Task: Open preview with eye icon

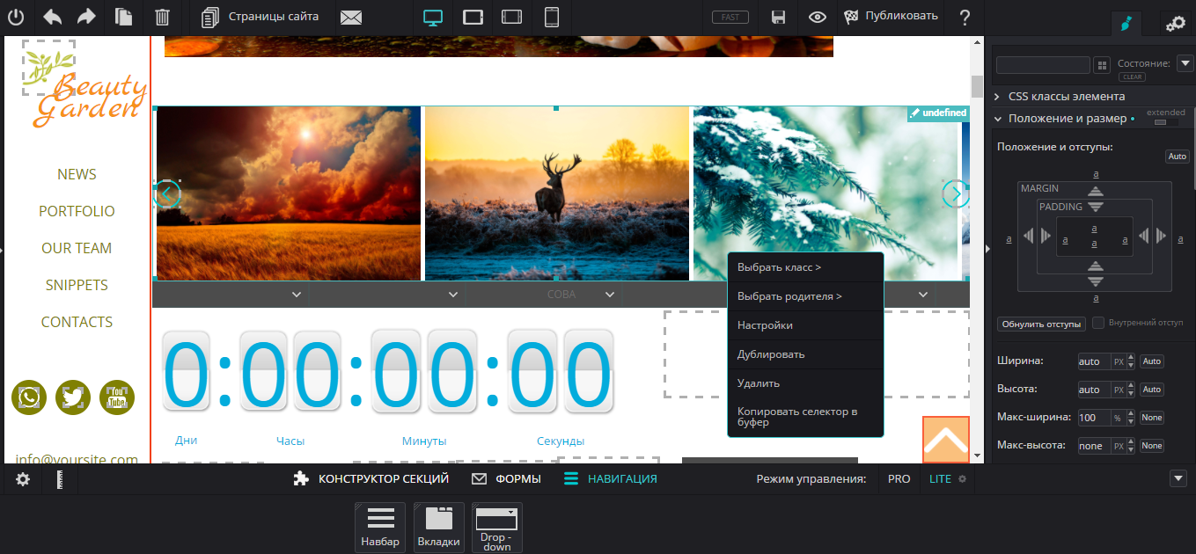Action: [818, 17]
